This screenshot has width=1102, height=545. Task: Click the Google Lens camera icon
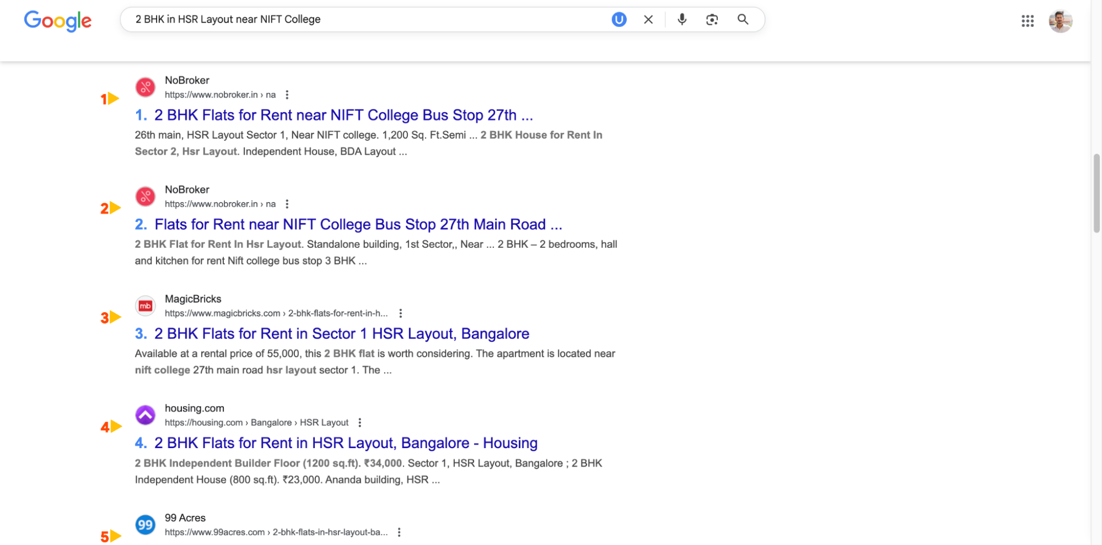click(711, 19)
